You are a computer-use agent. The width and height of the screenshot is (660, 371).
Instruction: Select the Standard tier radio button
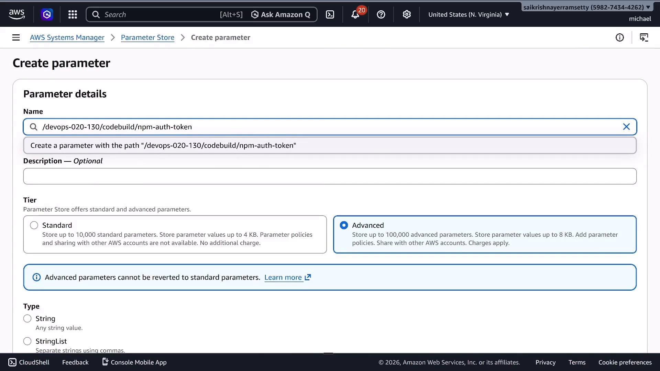34,225
